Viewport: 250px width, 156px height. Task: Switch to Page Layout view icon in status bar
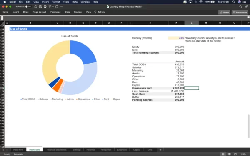[x=229, y=154]
